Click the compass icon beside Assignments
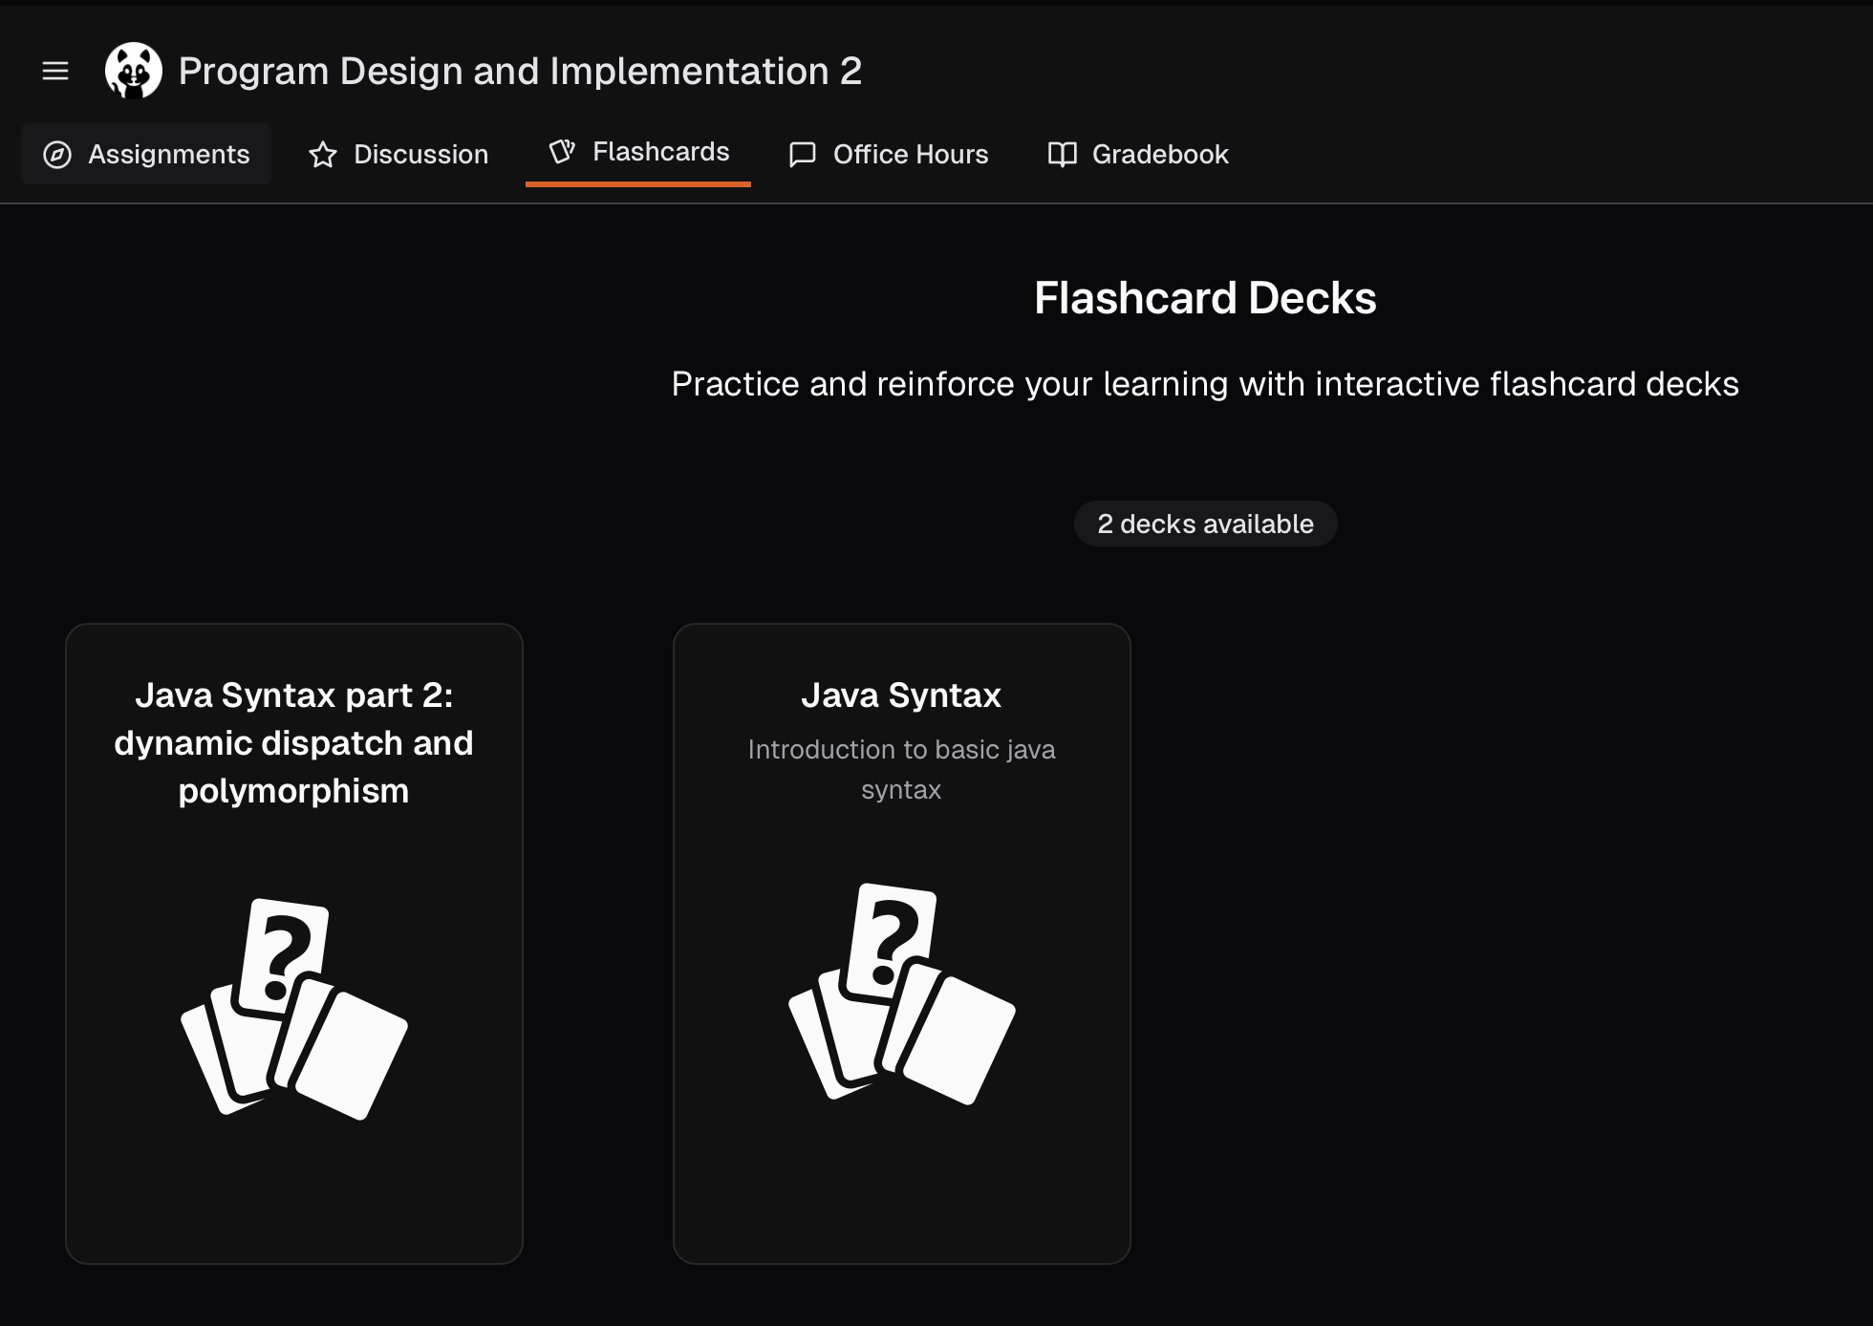1873x1326 pixels. pyautogui.click(x=57, y=155)
